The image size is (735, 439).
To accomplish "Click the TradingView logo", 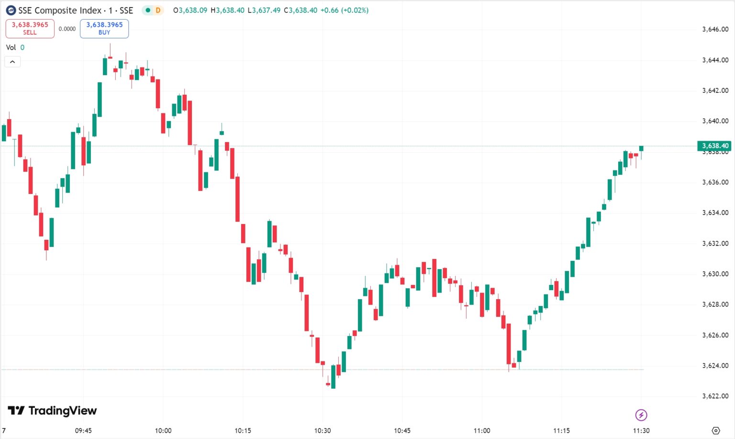I will (x=52, y=410).
